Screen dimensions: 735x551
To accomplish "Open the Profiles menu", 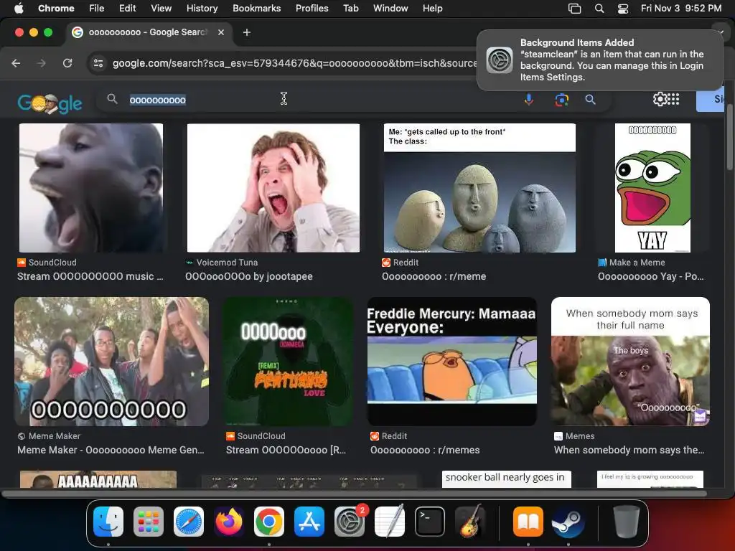I will [312, 8].
